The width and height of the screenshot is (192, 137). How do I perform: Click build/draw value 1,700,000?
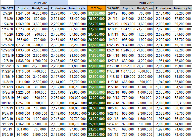click(x=40, y=61)
